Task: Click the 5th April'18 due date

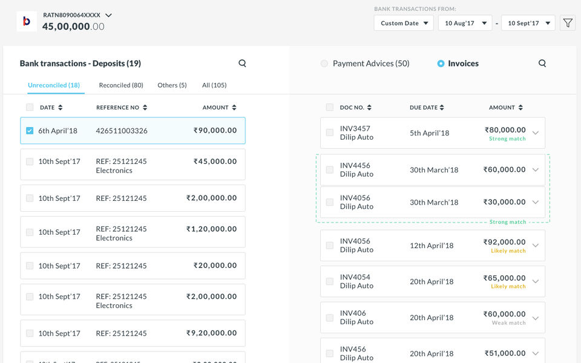Action: [430, 133]
